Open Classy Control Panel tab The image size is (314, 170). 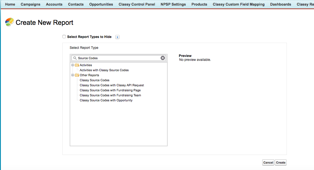(137, 4)
